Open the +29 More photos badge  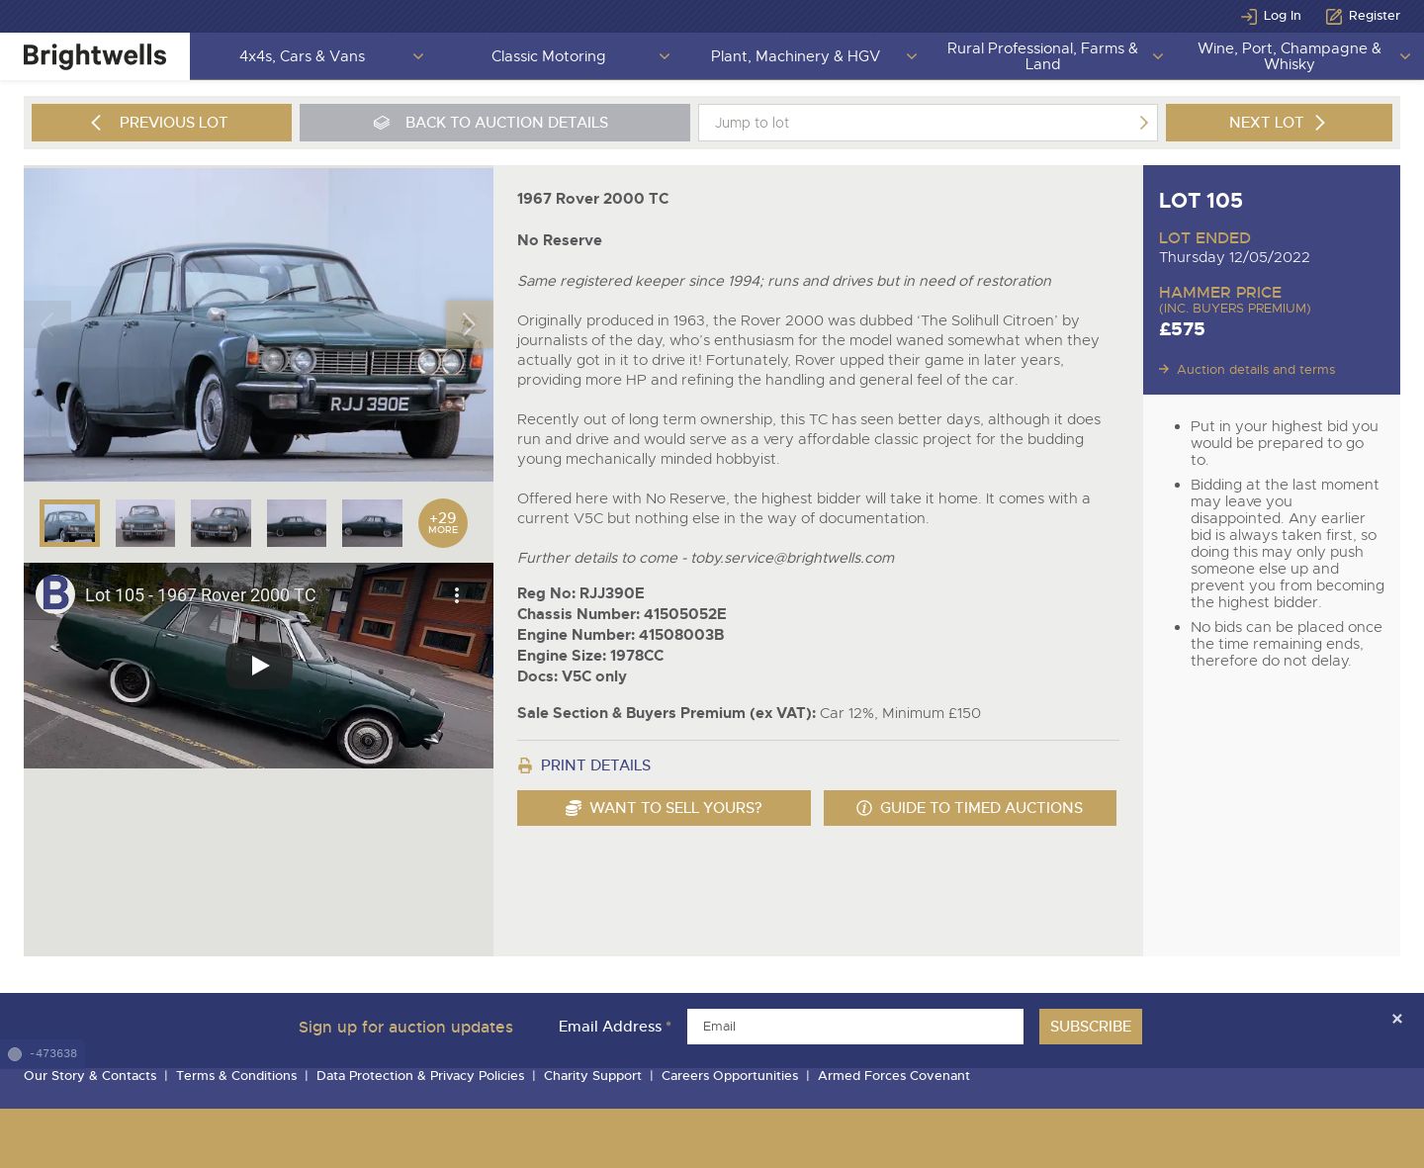[443, 523]
